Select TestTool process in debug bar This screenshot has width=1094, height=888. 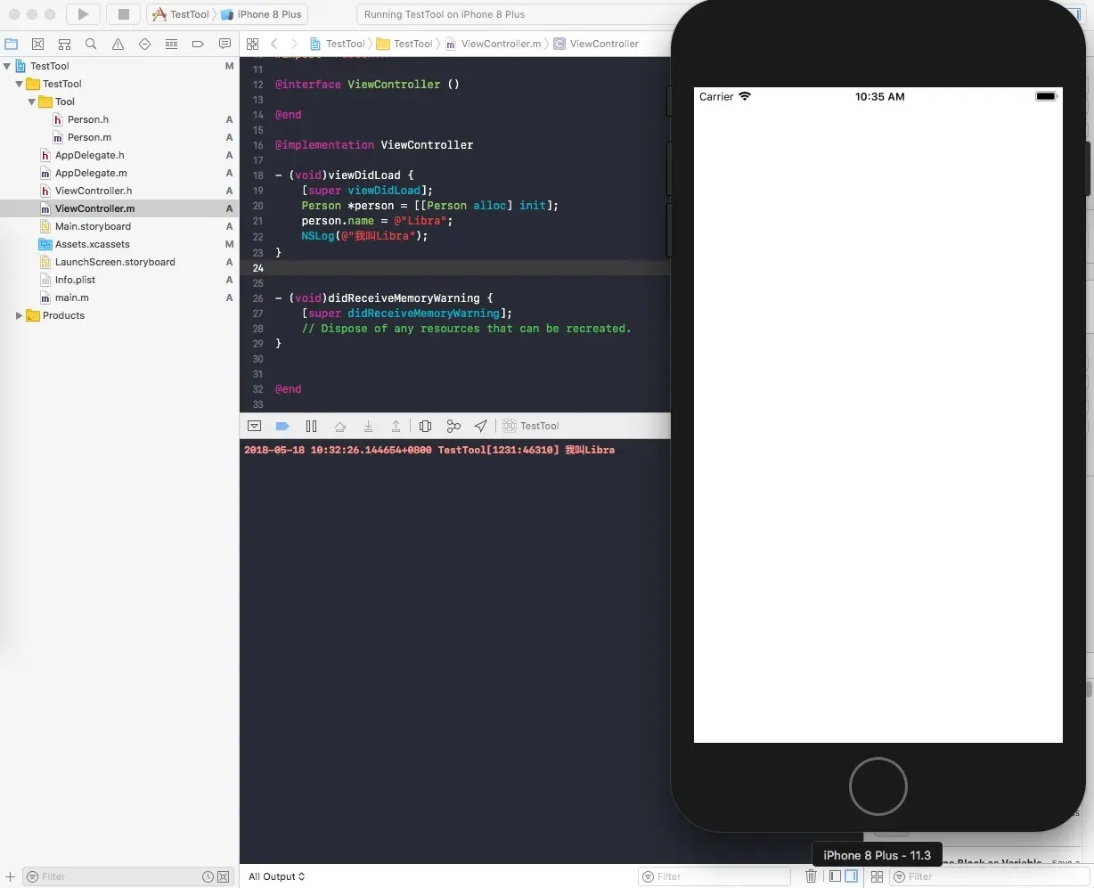[531, 426]
